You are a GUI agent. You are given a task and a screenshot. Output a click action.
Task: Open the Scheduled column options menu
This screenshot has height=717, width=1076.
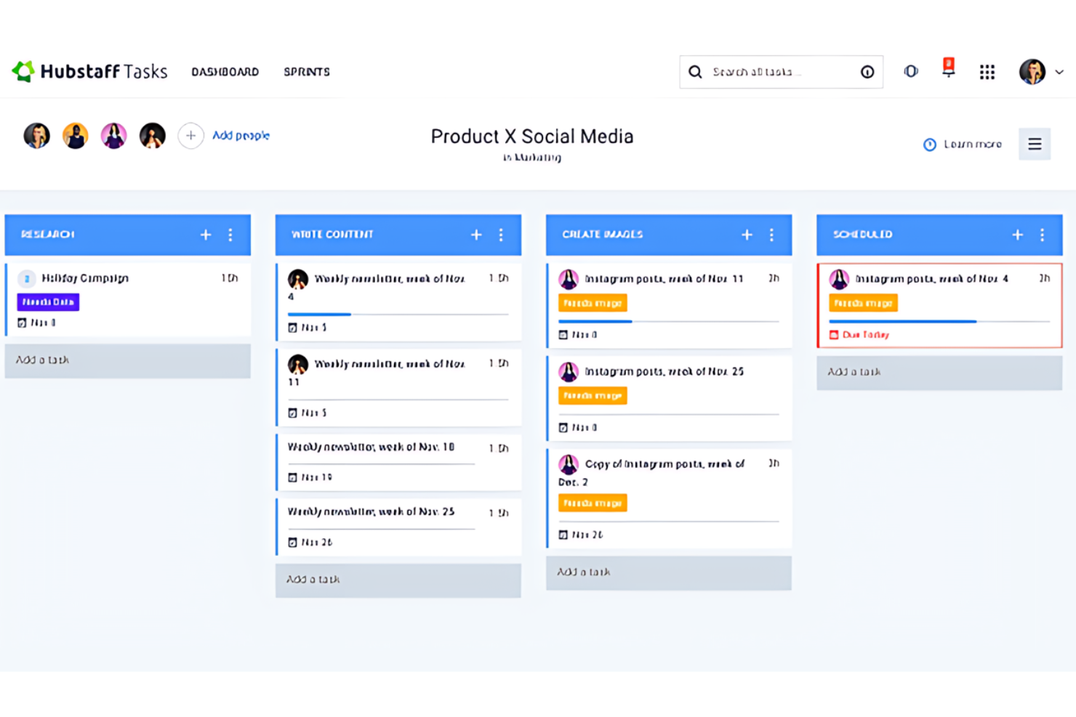tap(1043, 235)
